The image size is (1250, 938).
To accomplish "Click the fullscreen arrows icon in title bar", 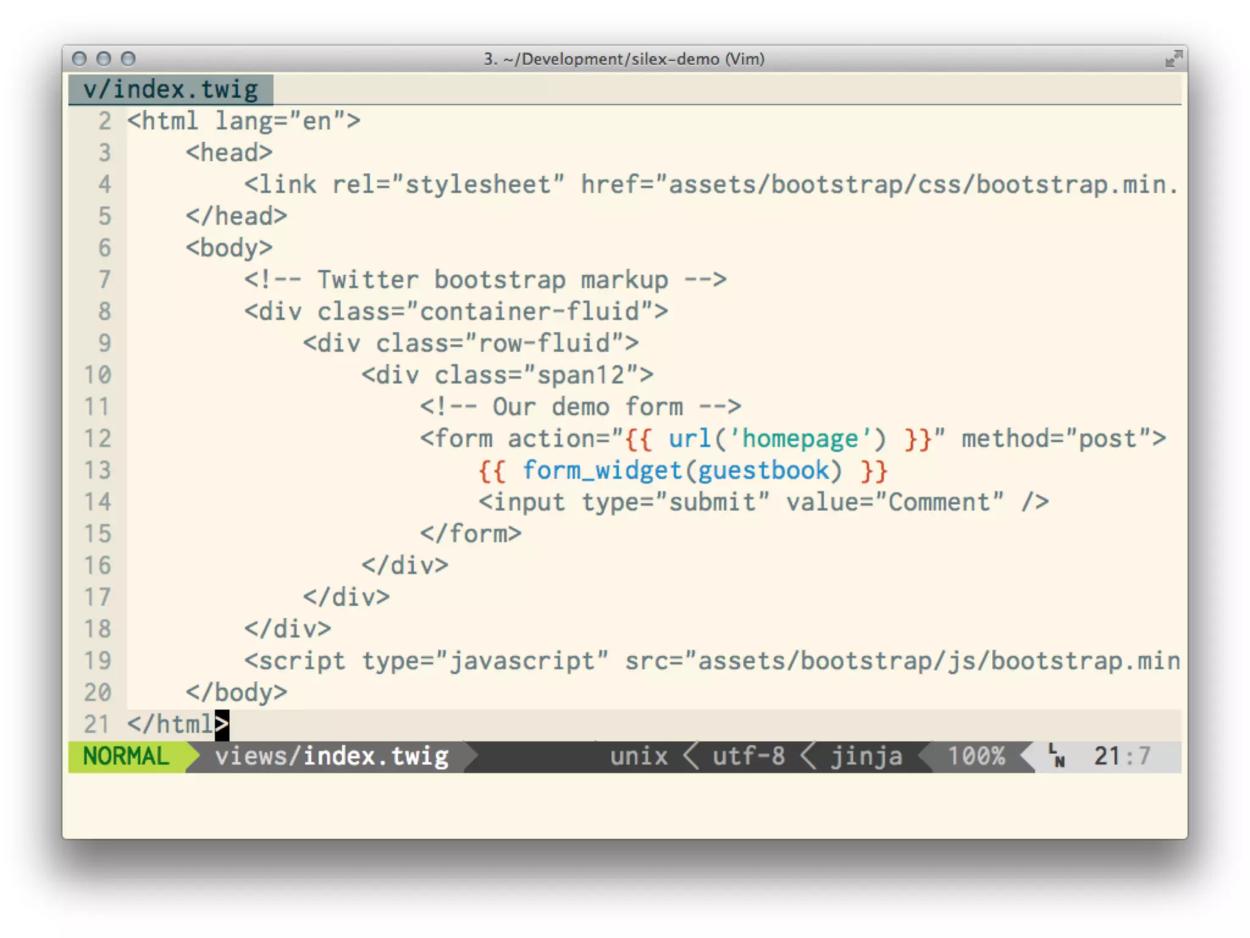I will 1173,59.
